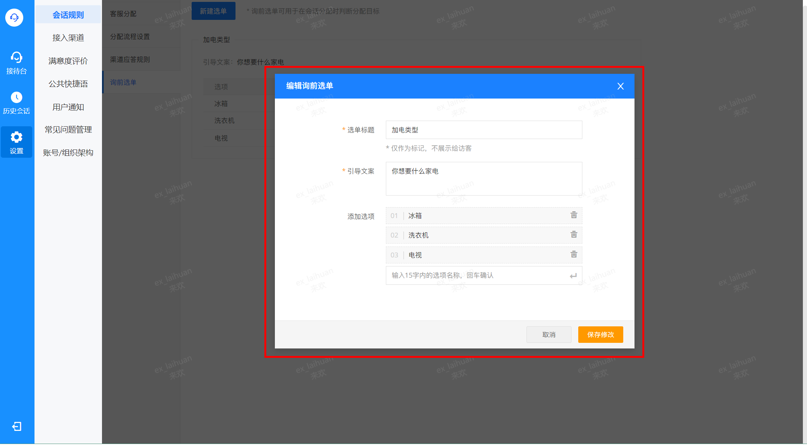Viewport: 807px width, 447px height.
Task: Switch to 渠道应答规则 tab
Action: tap(141, 60)
